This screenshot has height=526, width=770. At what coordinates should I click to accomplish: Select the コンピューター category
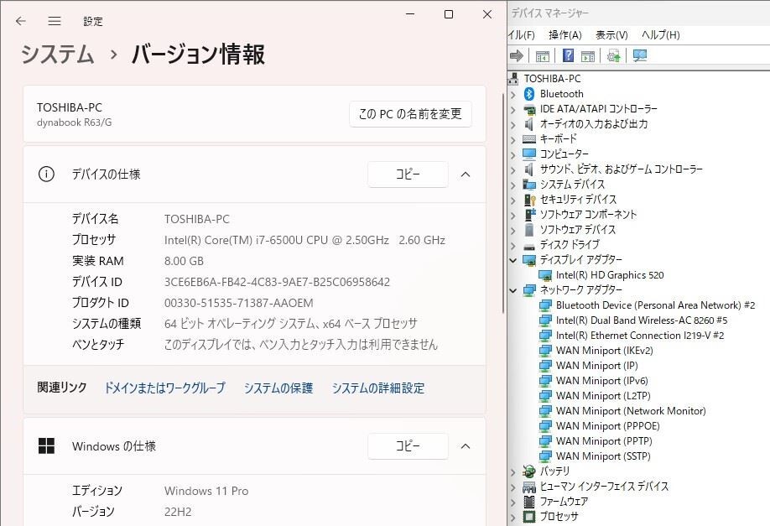pos(564,154)
